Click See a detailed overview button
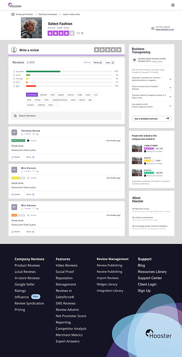 152,118
